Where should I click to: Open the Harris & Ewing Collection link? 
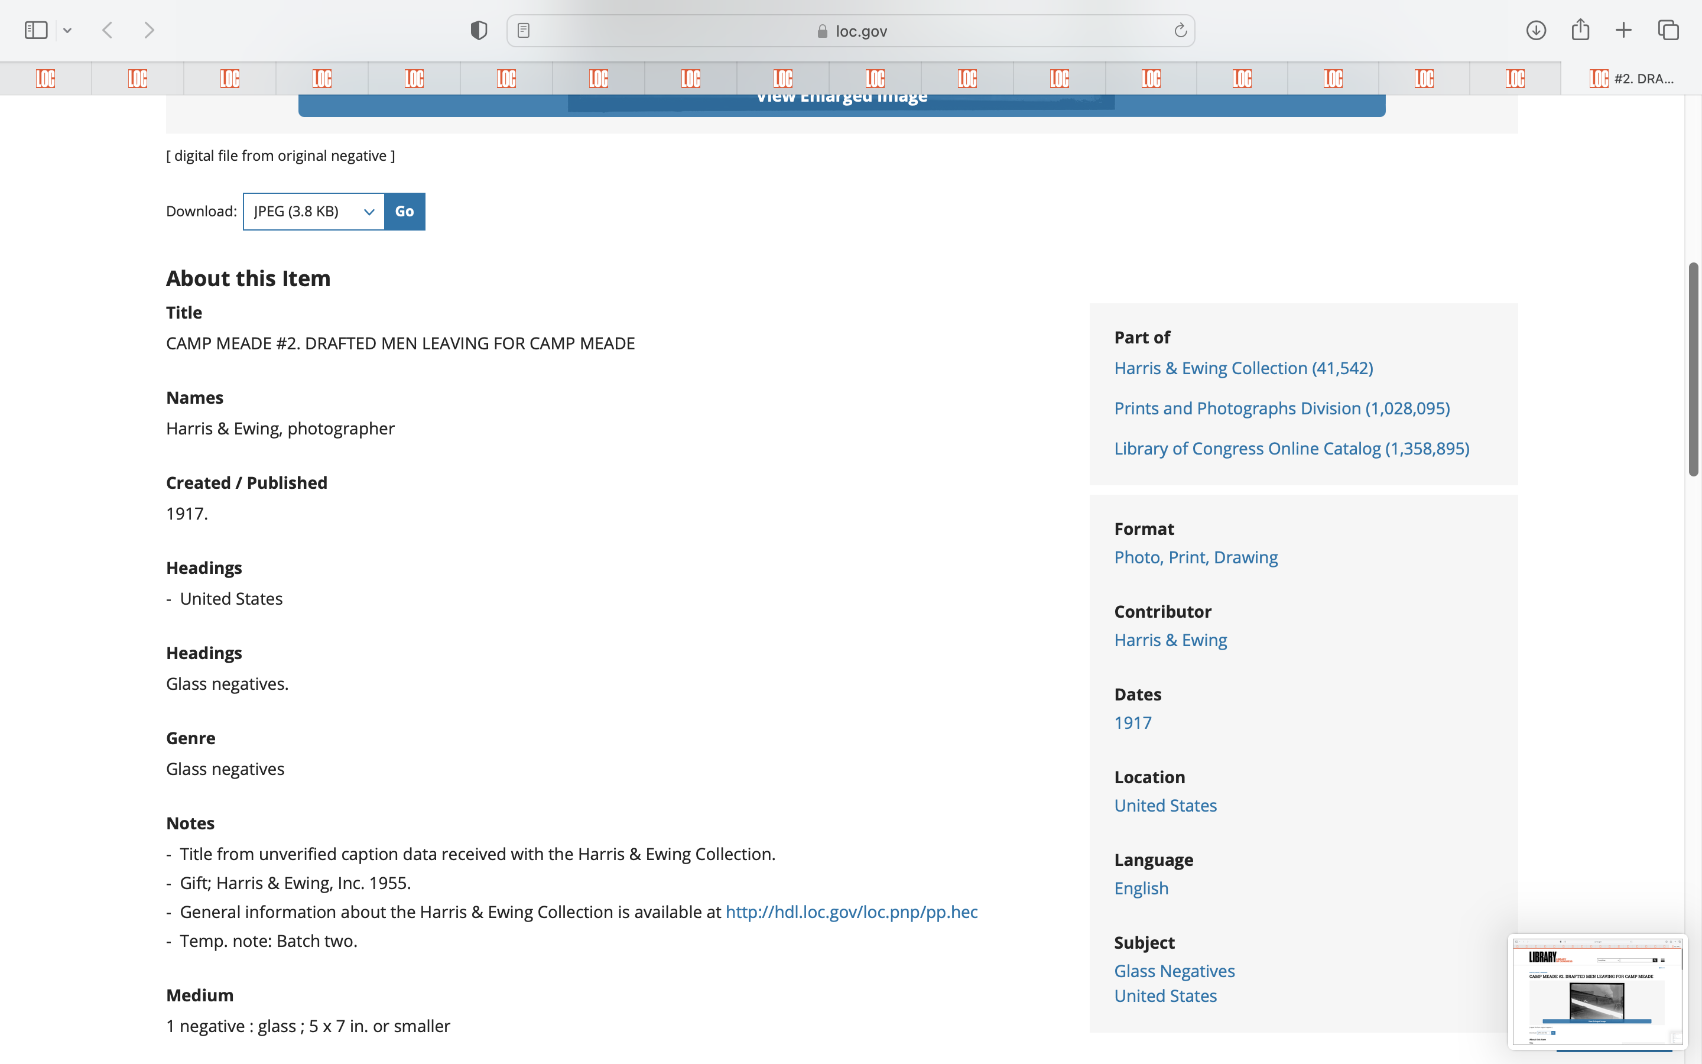[x=1243, y=368]
